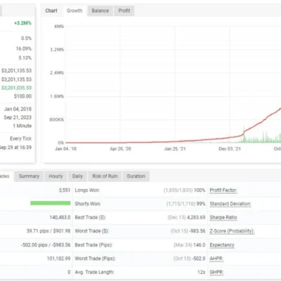Click the 16.09% value
This screenshot has width=281, height=281.
pyautogui.click(x=24, y=48)
